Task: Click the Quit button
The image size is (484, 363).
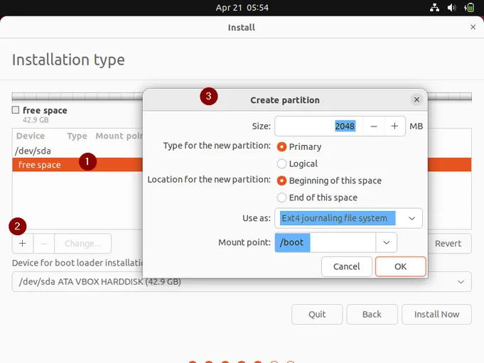Action: pos(317,314)
